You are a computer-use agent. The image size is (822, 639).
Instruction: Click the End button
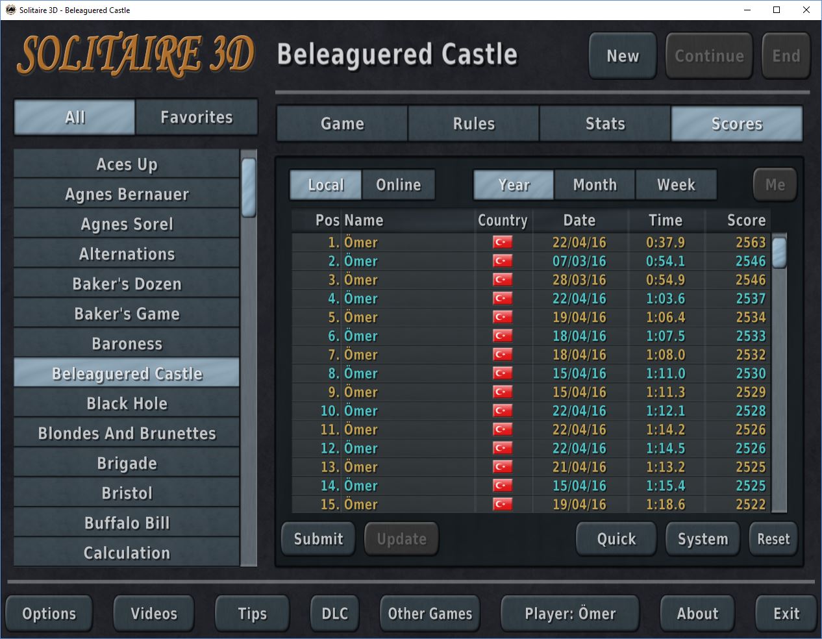pos(786,56)
